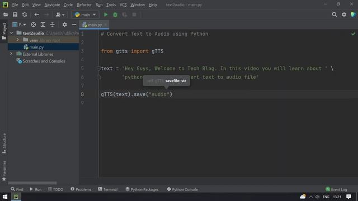The width and height of the screenshot is (358, 201).
Task: Run main with the green play button
Action: [106, 15]
